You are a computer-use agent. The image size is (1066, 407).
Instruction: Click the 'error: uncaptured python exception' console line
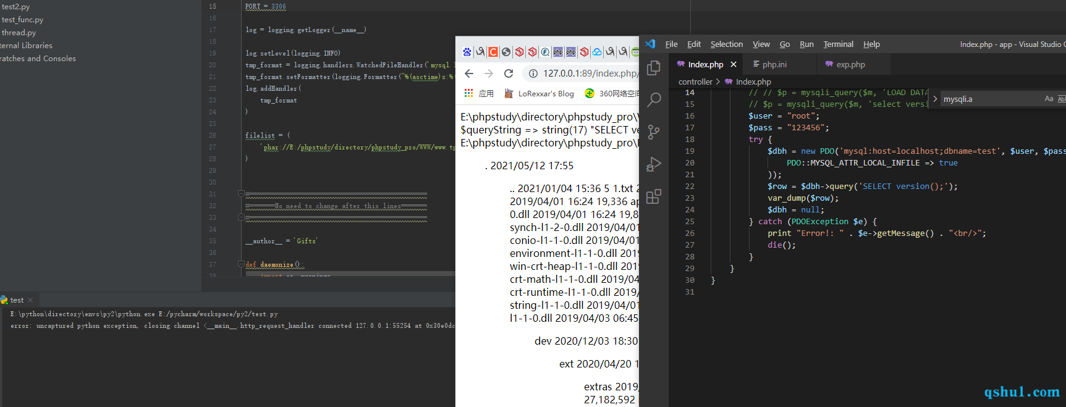(232, 325)
